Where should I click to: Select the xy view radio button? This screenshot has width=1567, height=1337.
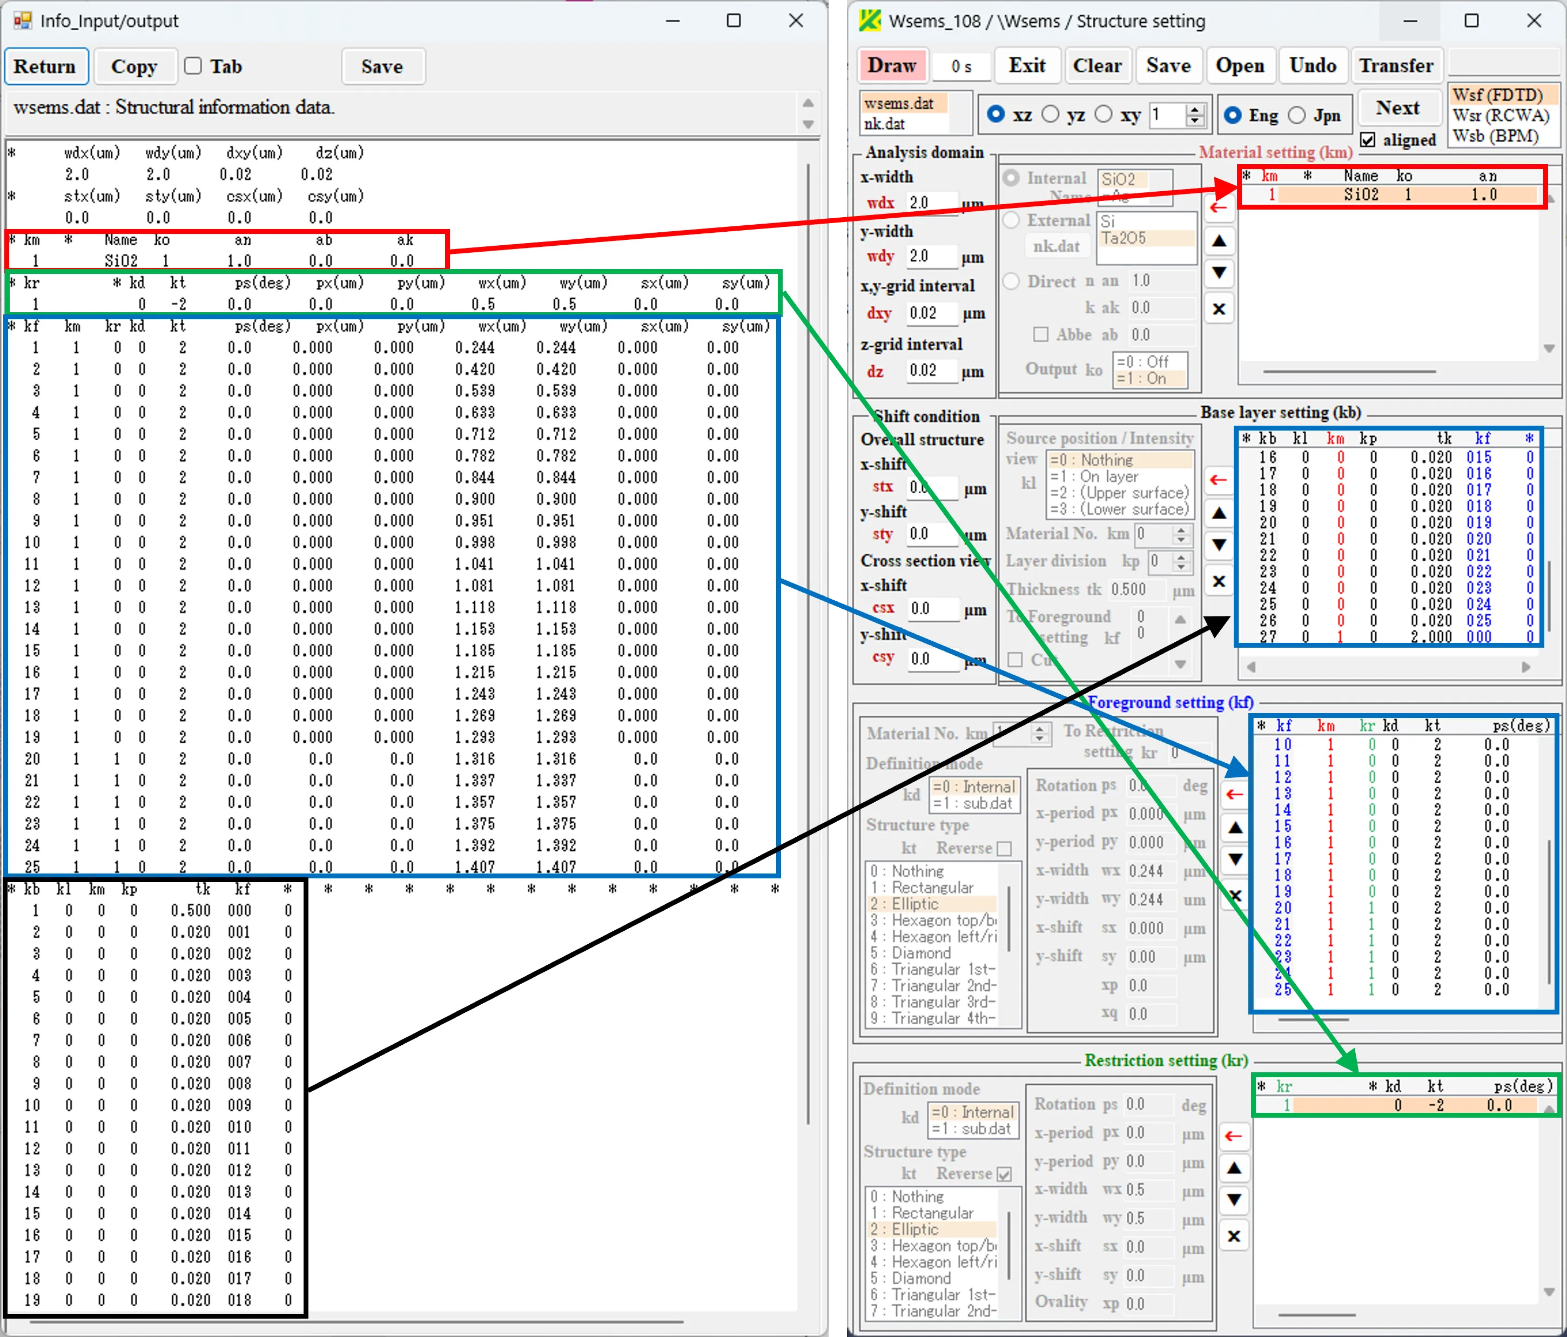coord(1104,114)
